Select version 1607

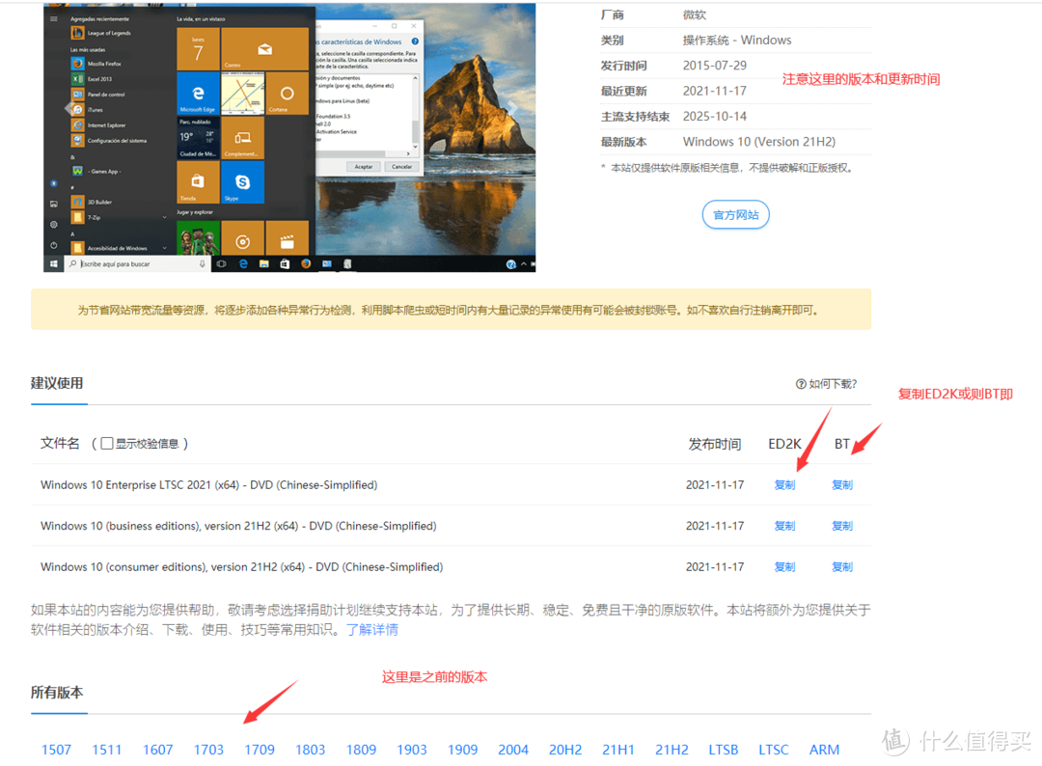[x=158, y=750]
